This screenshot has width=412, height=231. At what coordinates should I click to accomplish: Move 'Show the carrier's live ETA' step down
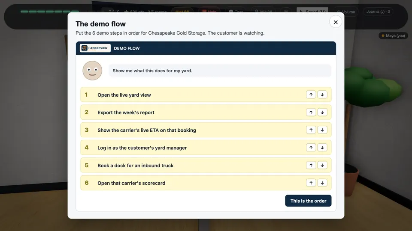pos(322,130)
